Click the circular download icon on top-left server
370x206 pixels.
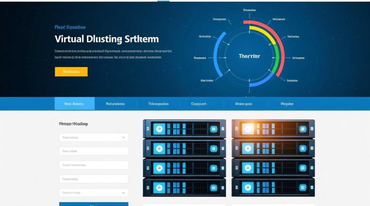pyautogui.click(x=159, y=129)
